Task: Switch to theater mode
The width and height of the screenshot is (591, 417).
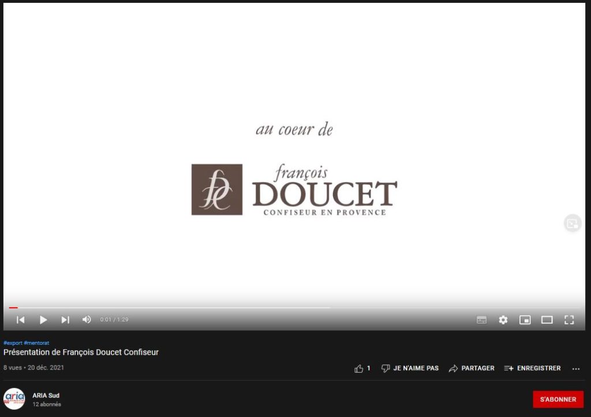Action: [x=547, y=320]
